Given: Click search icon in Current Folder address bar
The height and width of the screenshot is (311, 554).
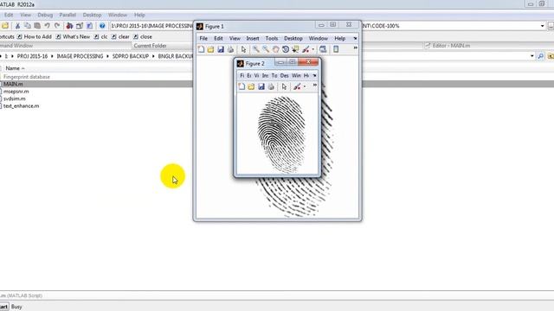Looking at the screenshot, I should (540, 56).
